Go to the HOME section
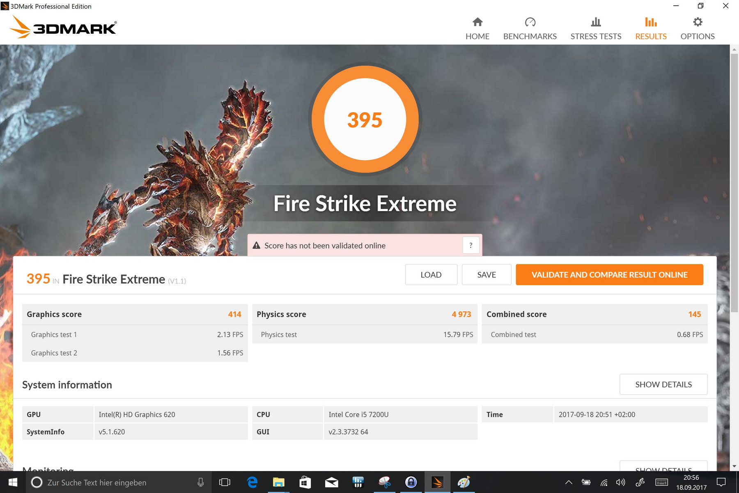 477,29
